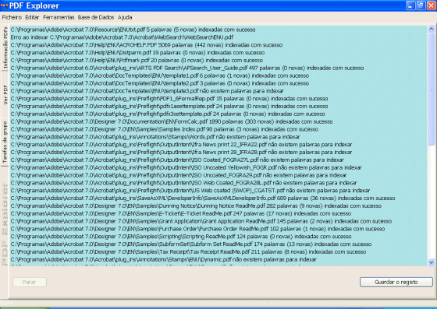Select the Ifra News print 28_IFRA28.pdf entry

181,153
